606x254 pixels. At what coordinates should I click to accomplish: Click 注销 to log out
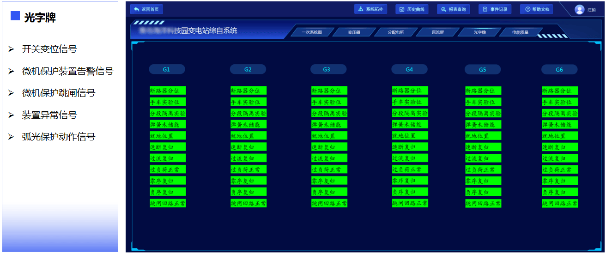point(592,10)
